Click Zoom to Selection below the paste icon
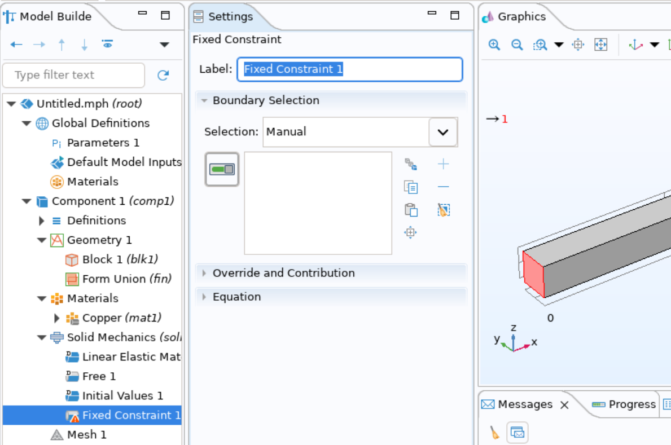This screenshot has height=445, width=671. click(x=411, y=232)
